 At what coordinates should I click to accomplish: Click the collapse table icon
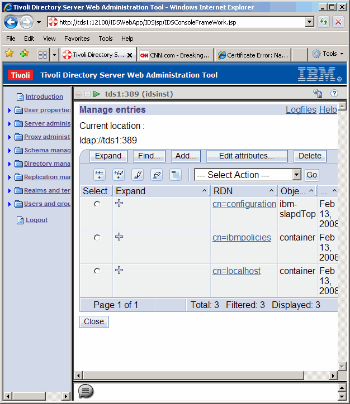(x=176, y=175)
